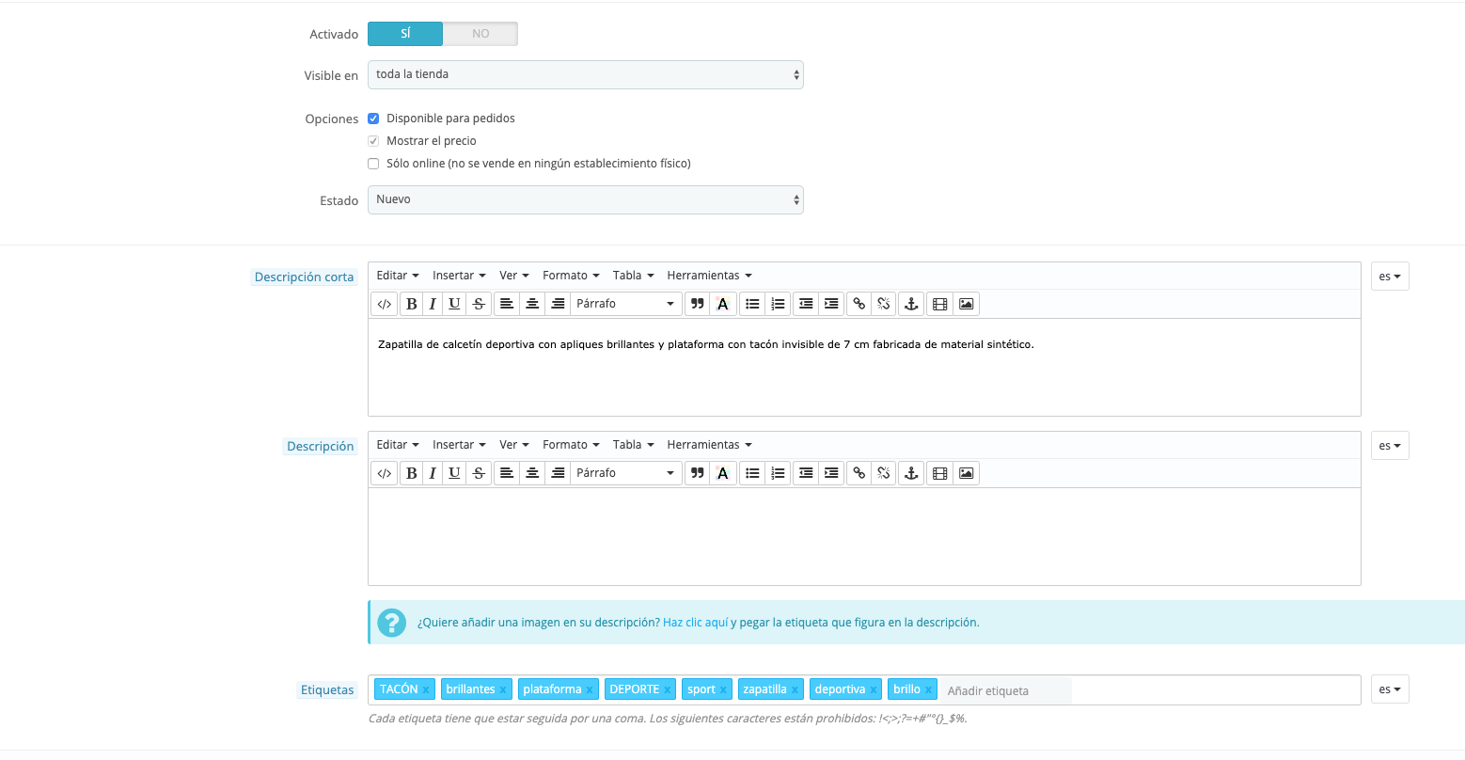
Task: Open source code view in Descripción editor
Action: [x=384, y=473]
